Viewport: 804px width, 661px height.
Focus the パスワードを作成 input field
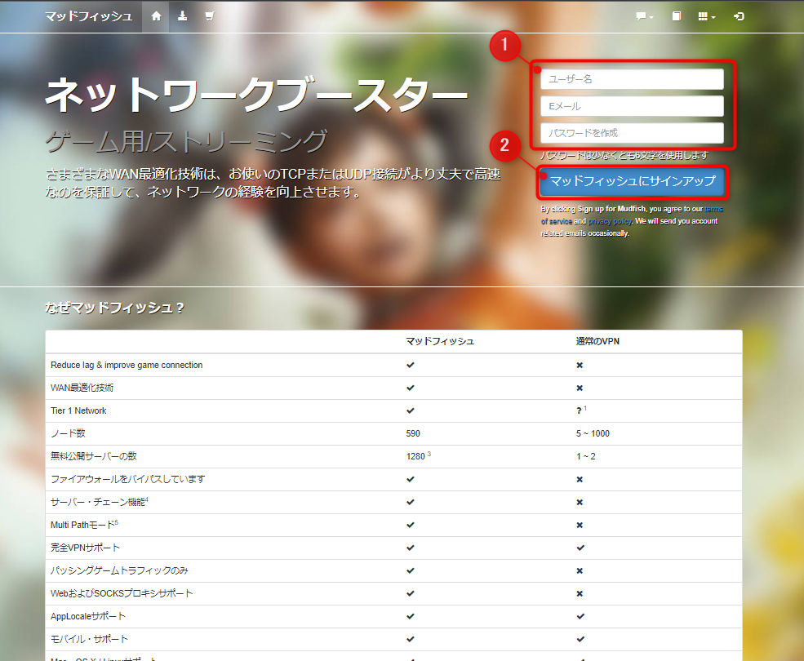633,133
